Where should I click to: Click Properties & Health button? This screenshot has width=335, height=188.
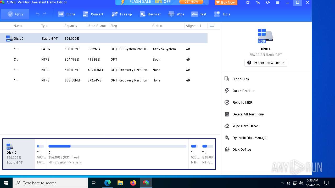[266, 63]
